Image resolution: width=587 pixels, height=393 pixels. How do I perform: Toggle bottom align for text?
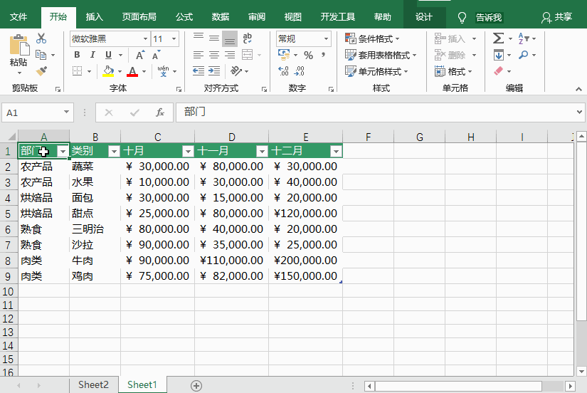[x=230, y=38]
